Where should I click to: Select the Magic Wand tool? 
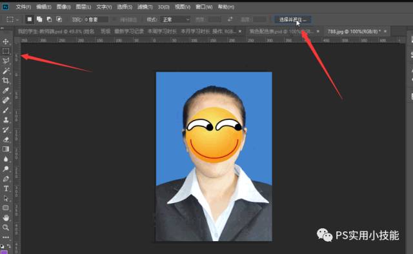click(6, 70)
